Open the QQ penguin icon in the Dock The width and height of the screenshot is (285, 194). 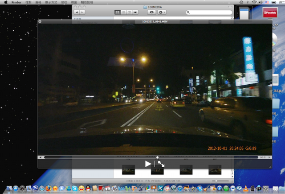pyautogui.click(x=88, y=188)
